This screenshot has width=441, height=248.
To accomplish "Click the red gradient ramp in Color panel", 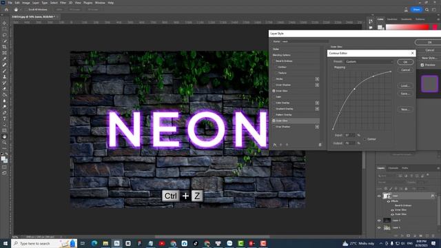I will (x=407, y=27).
